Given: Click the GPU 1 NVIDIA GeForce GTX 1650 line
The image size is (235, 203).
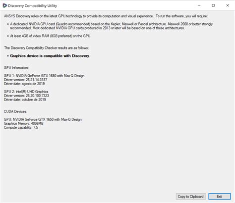Looking at the screenshot, I should (x=44, y=76).
